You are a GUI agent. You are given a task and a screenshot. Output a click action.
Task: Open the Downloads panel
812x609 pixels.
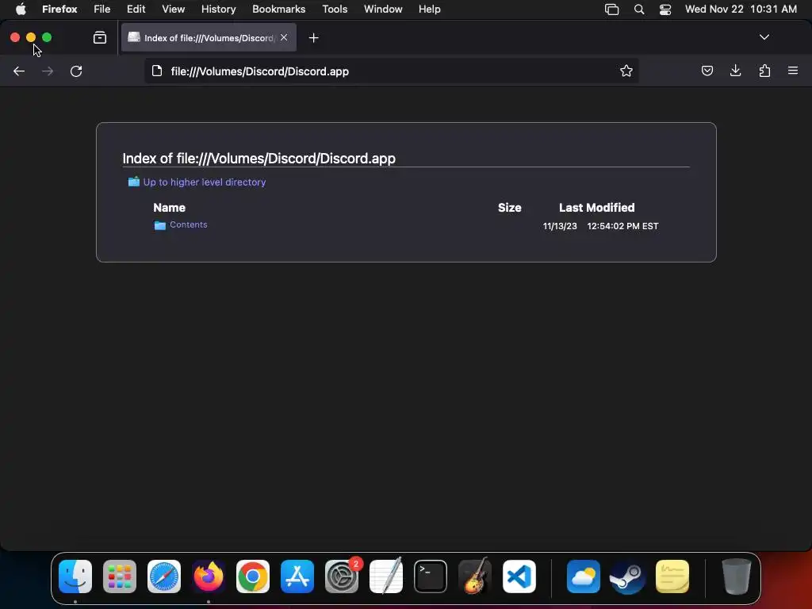coord(735,71)
